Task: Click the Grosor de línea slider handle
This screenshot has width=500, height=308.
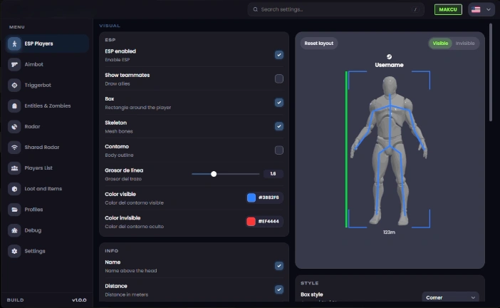Action: pos(214,174)
